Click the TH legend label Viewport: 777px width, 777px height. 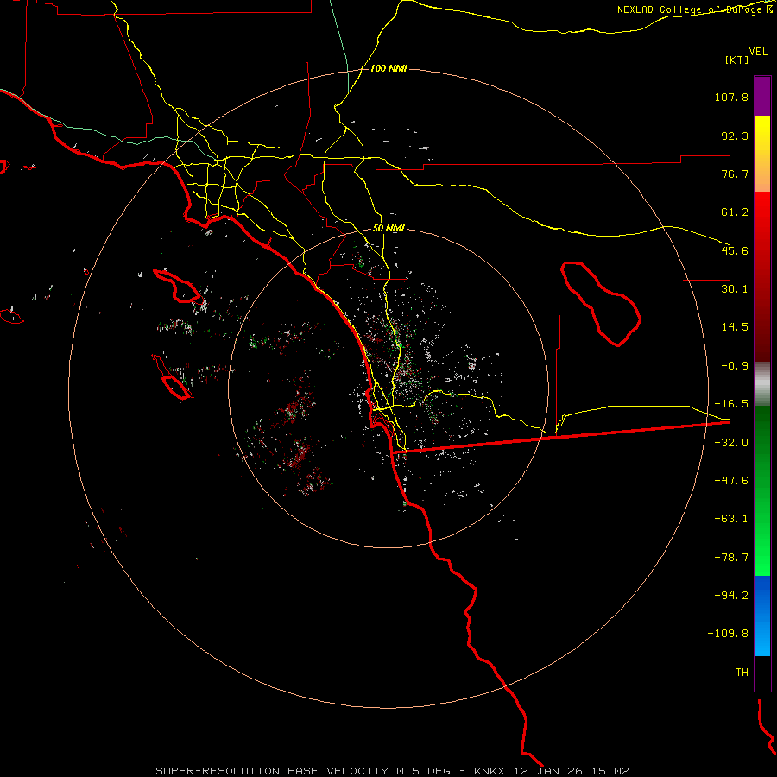tap(742, 673)
